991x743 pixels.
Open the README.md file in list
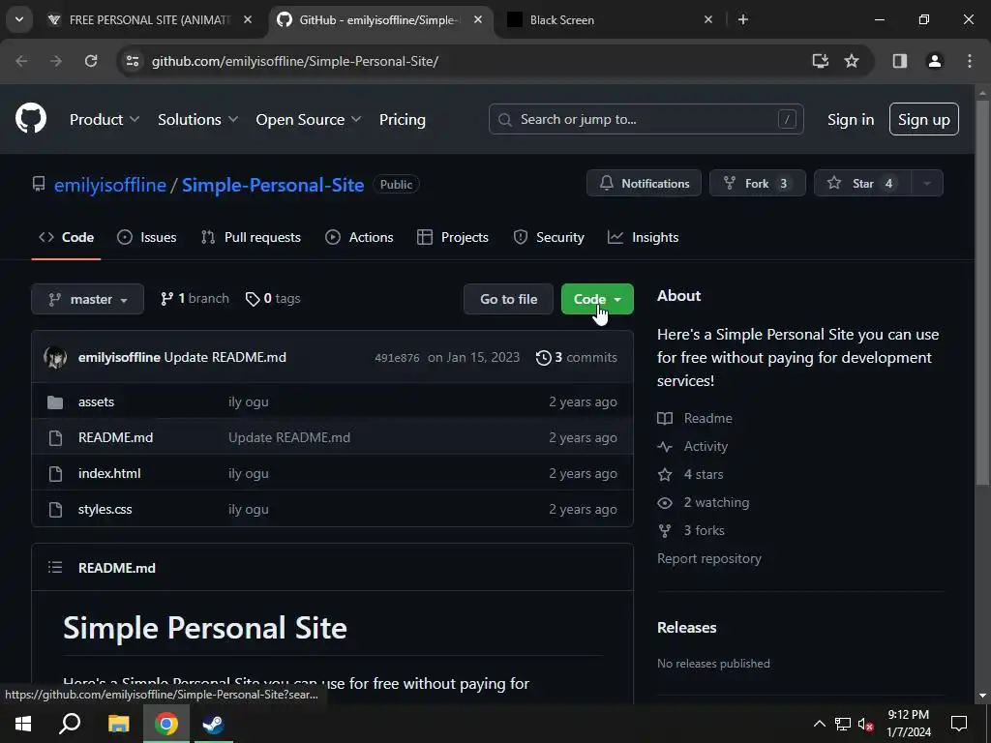point(116,437)
